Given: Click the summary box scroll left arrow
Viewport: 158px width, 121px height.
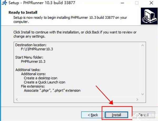Looking at the screenshot, I should 17,100.
